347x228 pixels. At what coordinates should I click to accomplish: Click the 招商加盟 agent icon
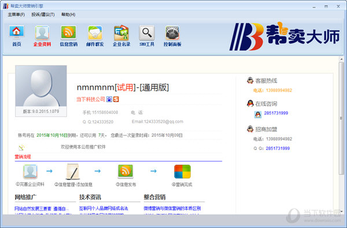pyautogui.click(x=250, y=129)
